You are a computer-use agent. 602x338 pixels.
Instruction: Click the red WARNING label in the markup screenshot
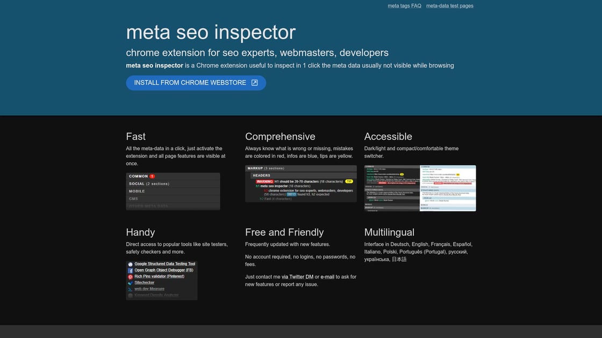click(x=264, y=181)
